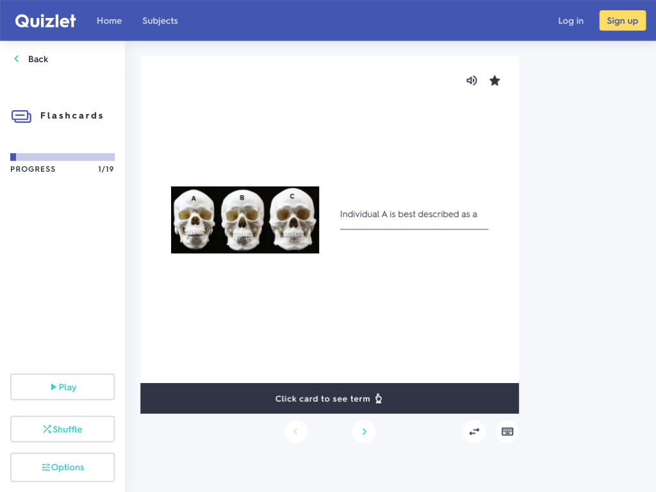Open keyboard shortcuts icon

(x=507, y=431)
